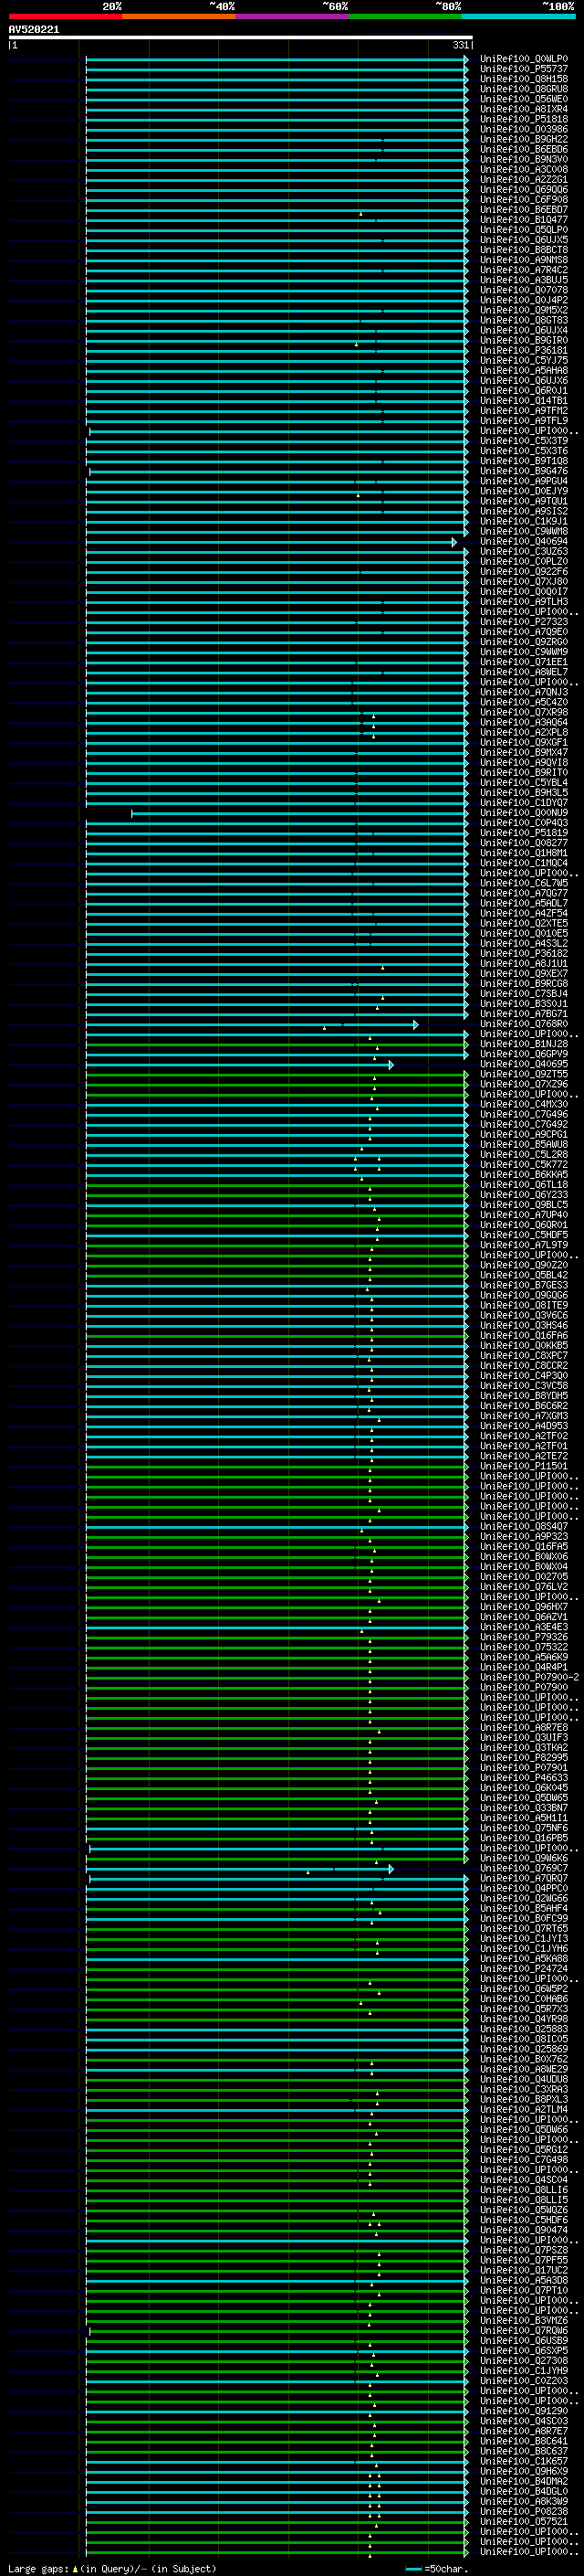Select hit label UniRef100_A7QNJ3
The height and width of the screenshot is (2576, 584).
point(524,692)
